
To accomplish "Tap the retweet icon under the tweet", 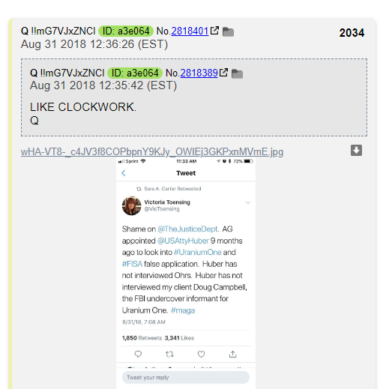I will pos(169,354).
